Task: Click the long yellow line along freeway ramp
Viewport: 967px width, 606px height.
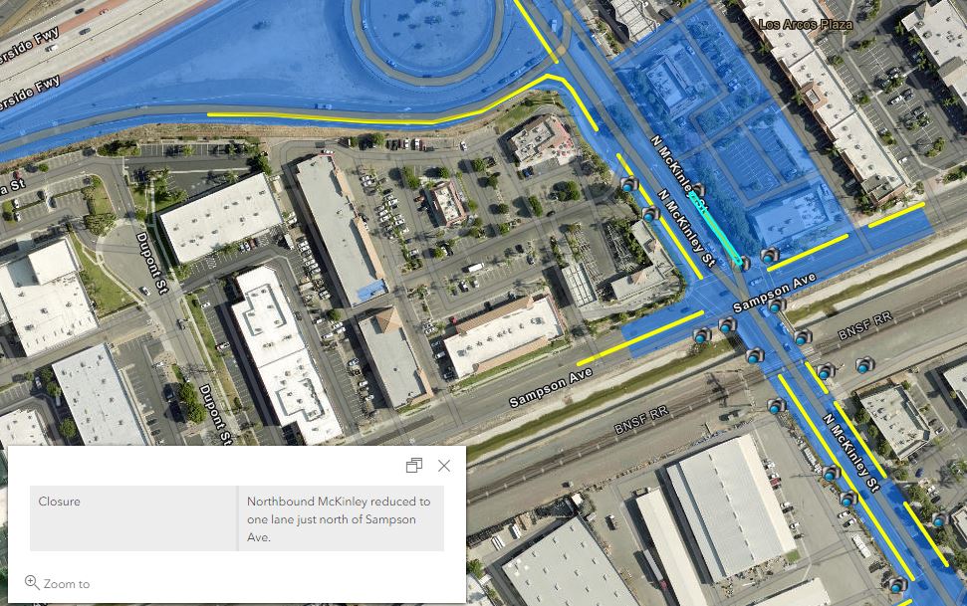Action: pyautogui.click(x=370, y=117)
